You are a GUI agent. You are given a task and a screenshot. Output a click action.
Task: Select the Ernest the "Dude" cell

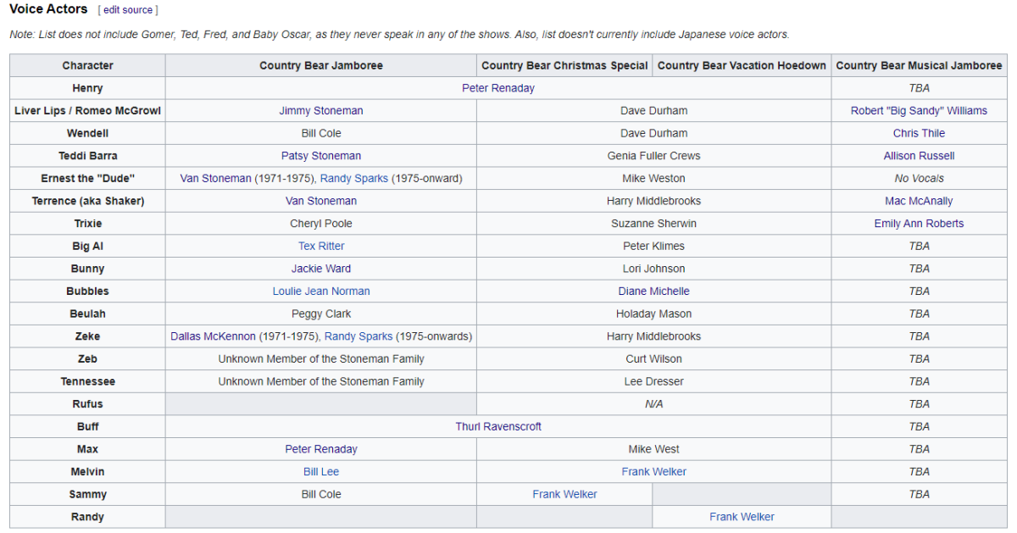click(87, 179)
